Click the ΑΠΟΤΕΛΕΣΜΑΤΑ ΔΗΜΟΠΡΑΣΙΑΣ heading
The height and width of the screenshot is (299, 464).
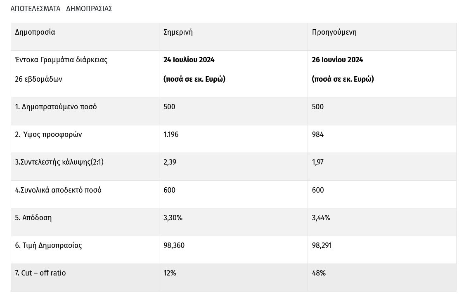tap(61, 9)
